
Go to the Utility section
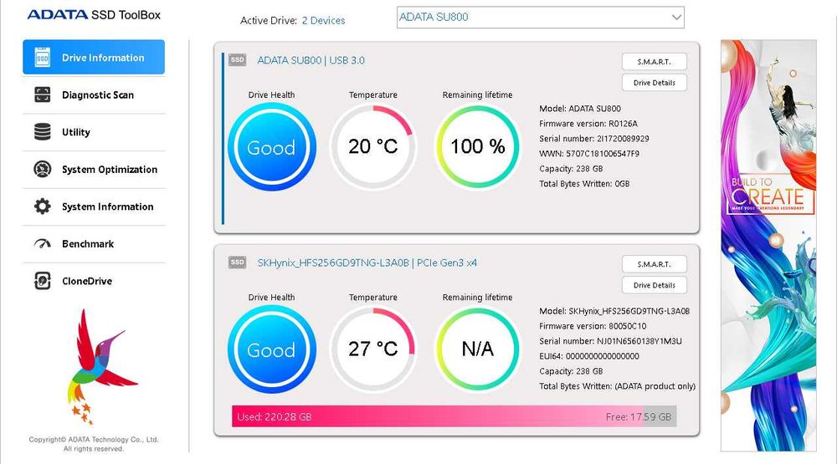point(94,132)
